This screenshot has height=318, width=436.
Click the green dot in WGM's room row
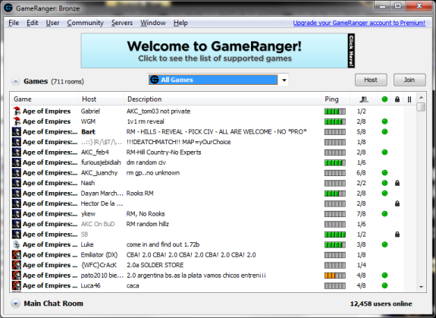pyautogui.click(x=384, y=121)
